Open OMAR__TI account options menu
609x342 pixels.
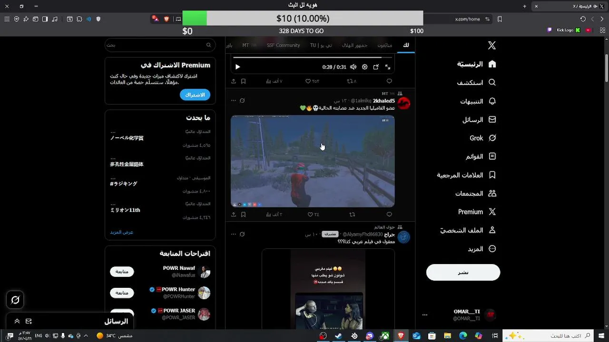425,314
